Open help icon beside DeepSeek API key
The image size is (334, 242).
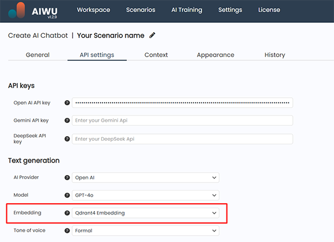tap(67, 139)
